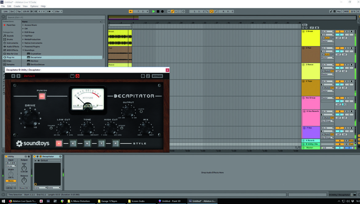Open Max for Live browser category
Image resolution: width=360 pixels, height=204 pixels.
[x=12, y=54]
